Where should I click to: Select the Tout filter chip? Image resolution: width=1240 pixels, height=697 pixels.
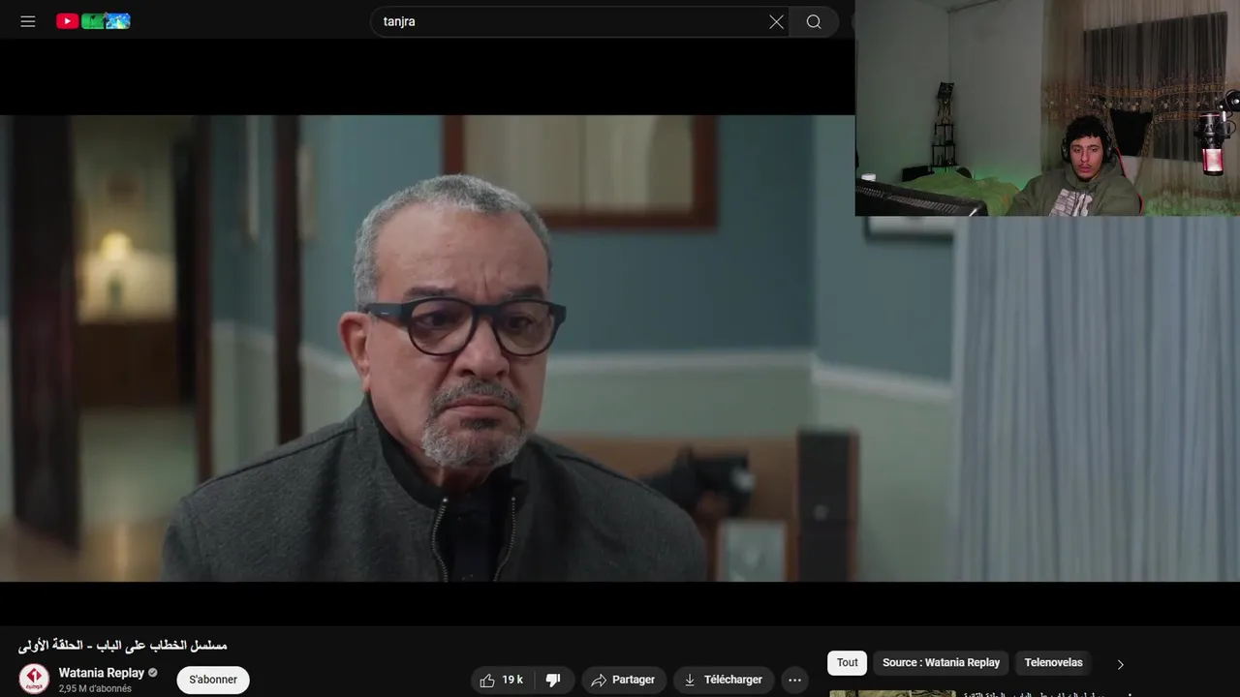click(x=848, y=663)
